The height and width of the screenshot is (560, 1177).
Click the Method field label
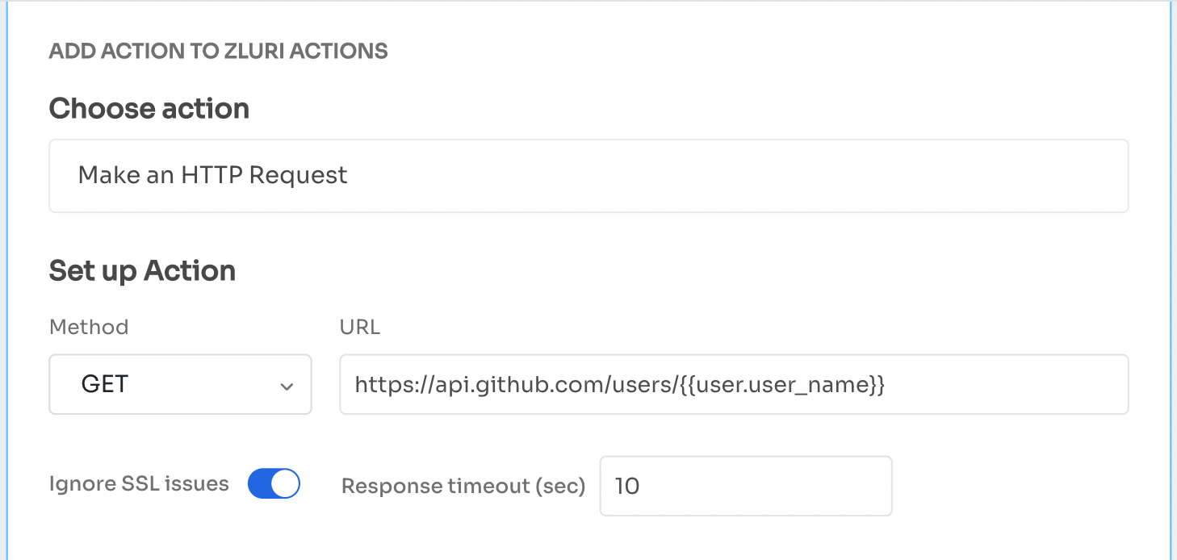(x=89, y=327)
